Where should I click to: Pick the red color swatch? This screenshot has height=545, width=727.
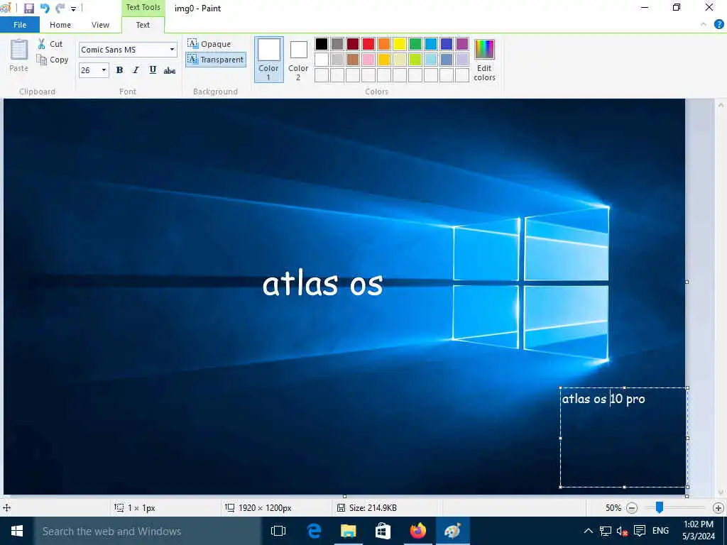coord(368,44)
